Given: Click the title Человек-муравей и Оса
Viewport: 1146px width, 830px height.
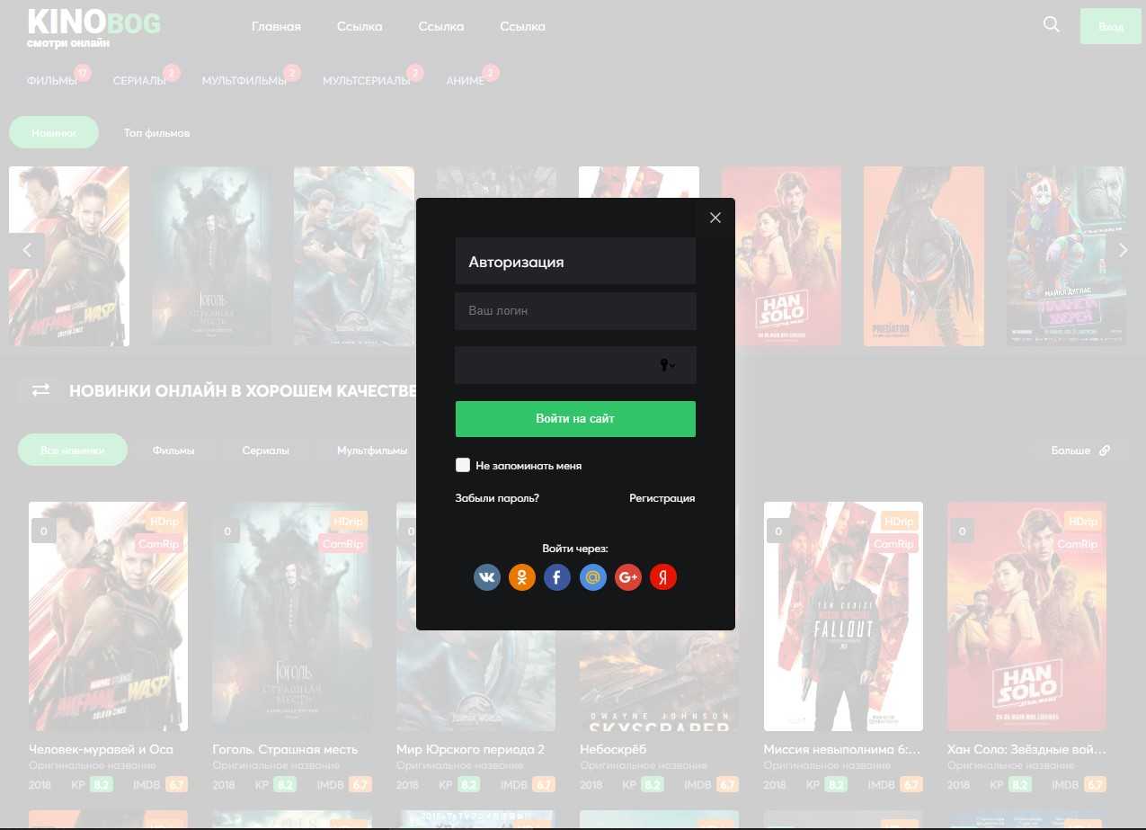Looking at the screenshot, I should tap(101, 749).
